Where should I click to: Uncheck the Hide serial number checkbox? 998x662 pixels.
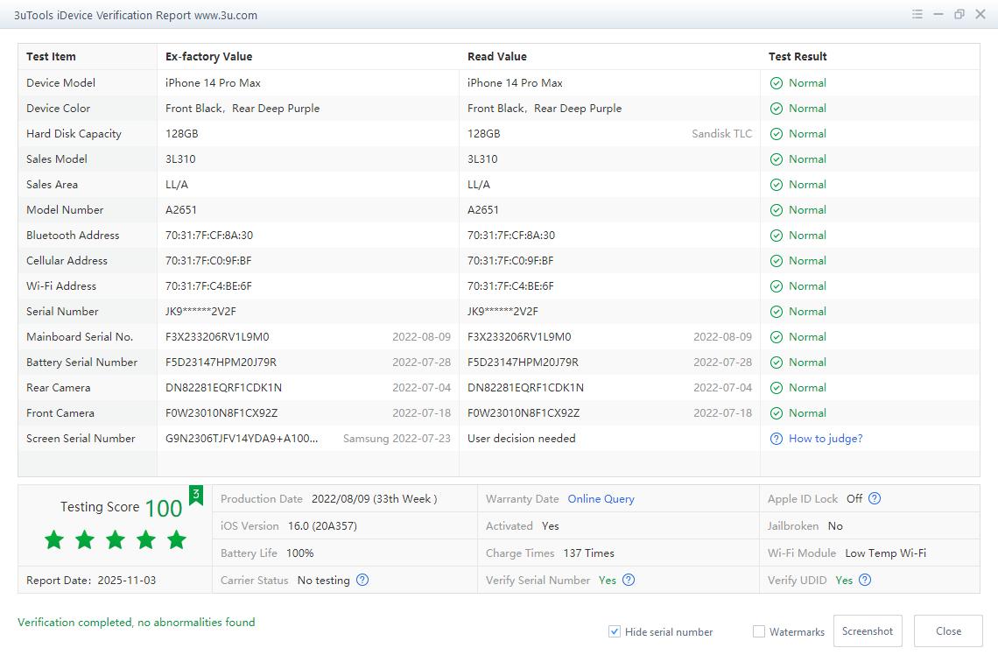coord(615,631)
